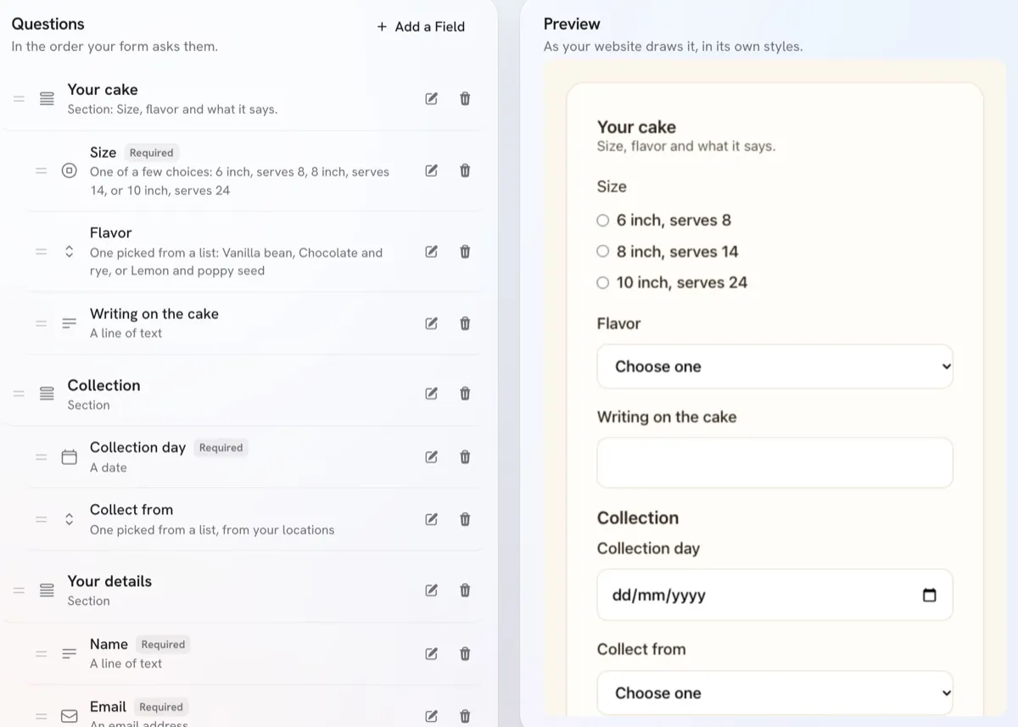
Task: Delete the Flavor field
Action: (x=465, y=251)
